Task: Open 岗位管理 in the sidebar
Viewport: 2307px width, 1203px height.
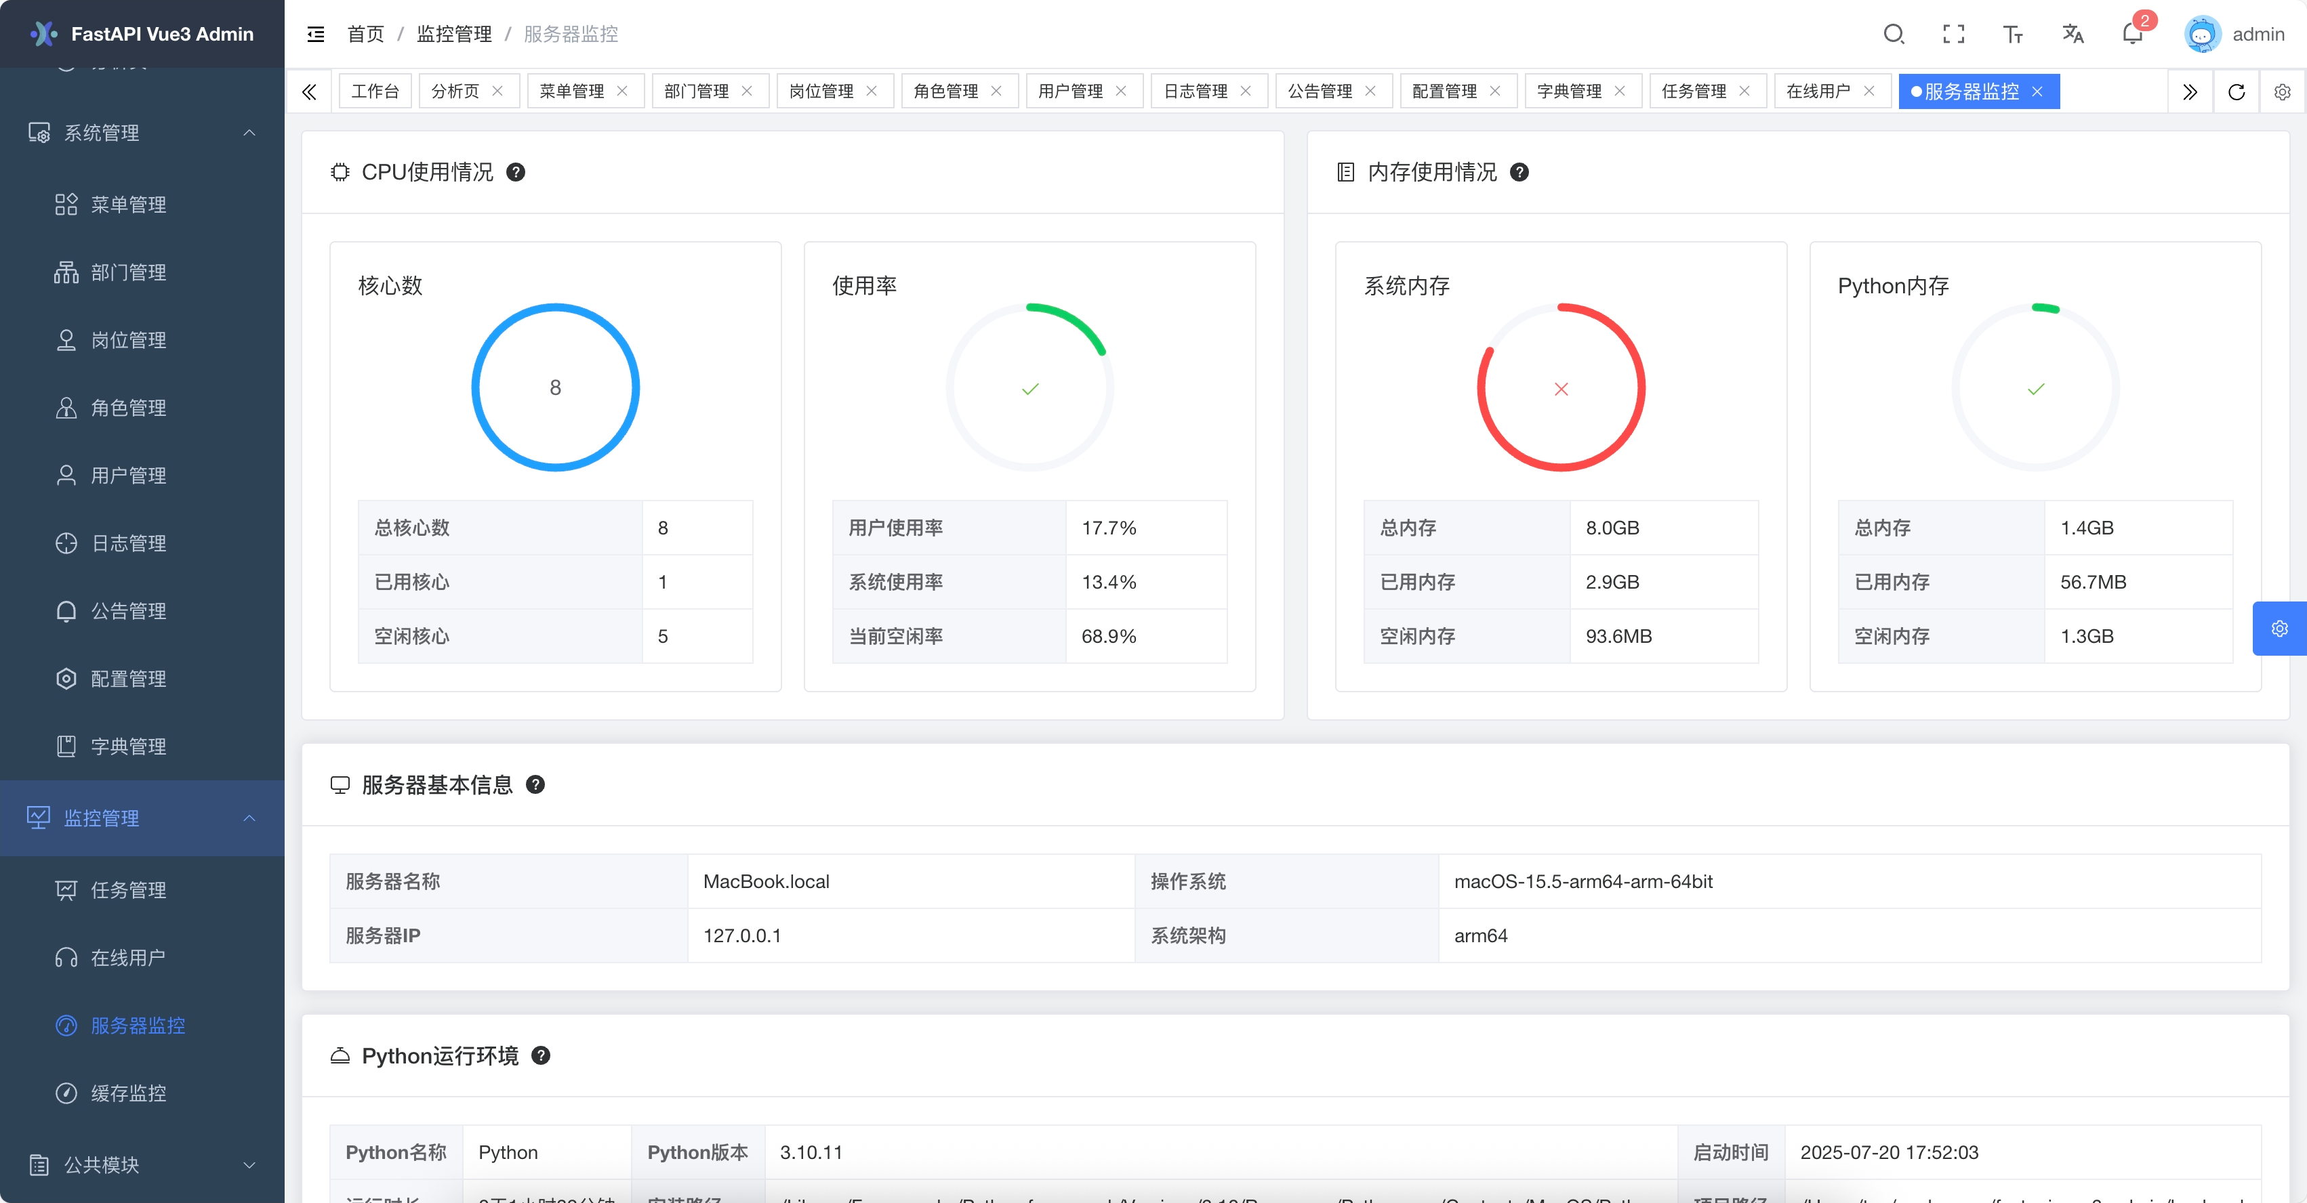Action: pyautogui.click(x=142, y=340)
